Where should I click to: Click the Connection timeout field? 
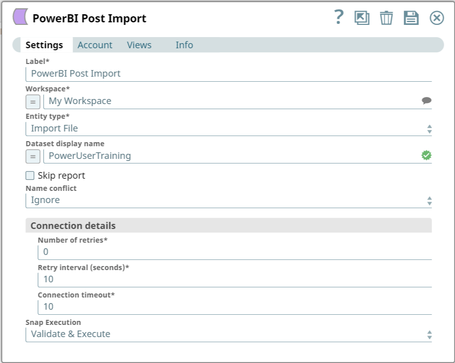235,307
